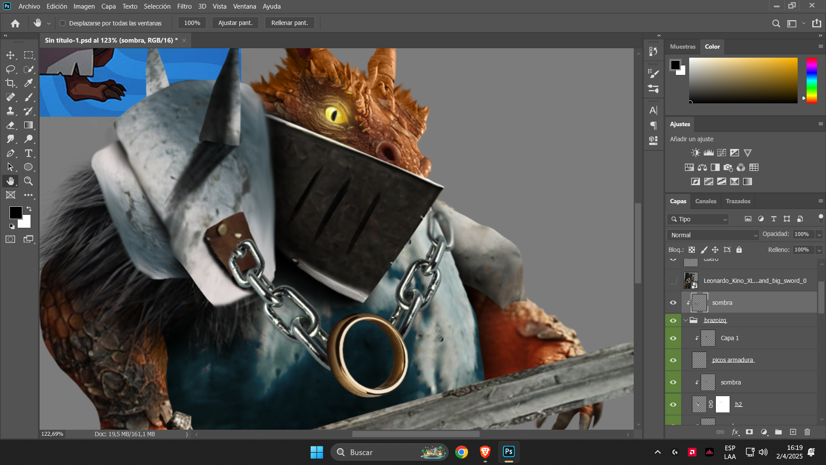This screenshot has width=826, height=465.
Task: Toggle layer filter on/off switch
Action: click(x=820, y=218)
